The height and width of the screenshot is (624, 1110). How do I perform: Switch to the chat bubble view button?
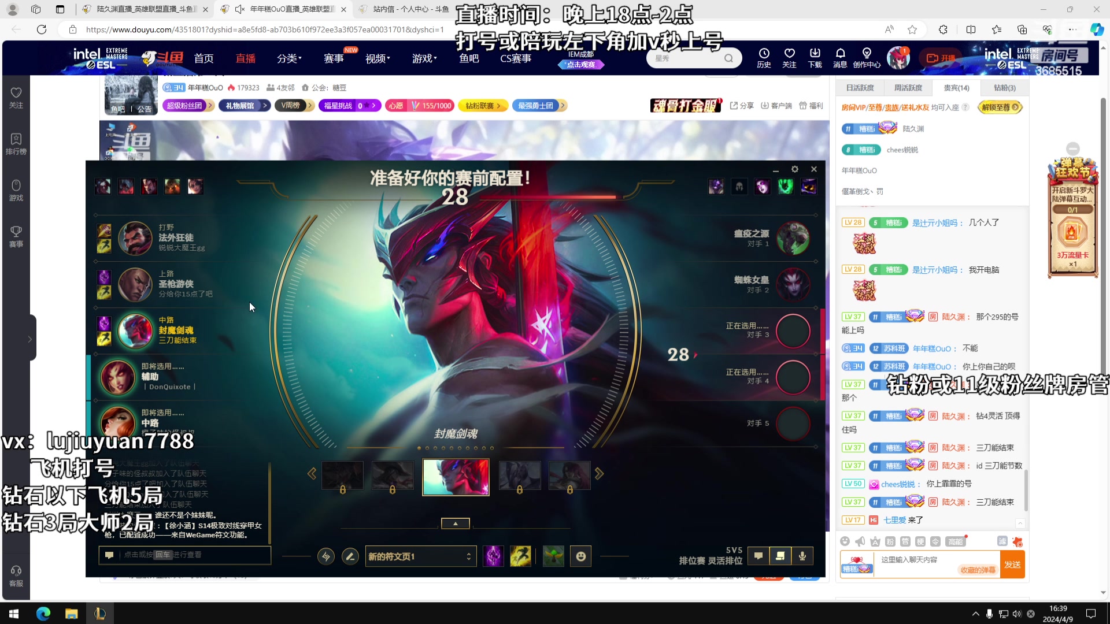[758, 556]
